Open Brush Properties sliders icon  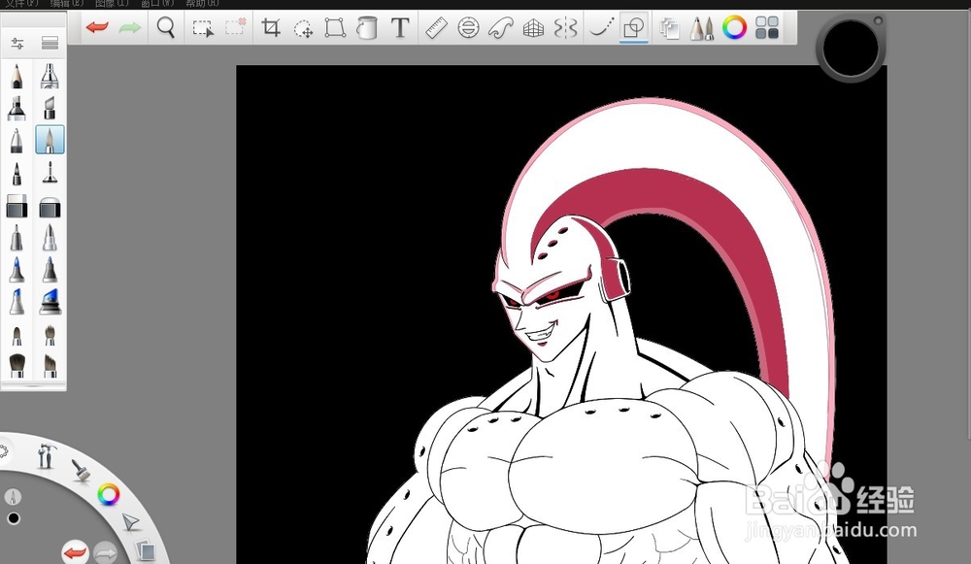click(x=17, y=43)
